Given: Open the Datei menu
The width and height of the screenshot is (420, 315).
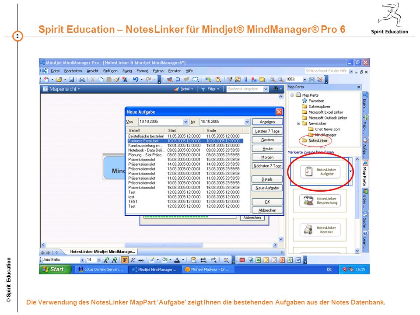Looking at the screenshot, I should tap(55, 71).
